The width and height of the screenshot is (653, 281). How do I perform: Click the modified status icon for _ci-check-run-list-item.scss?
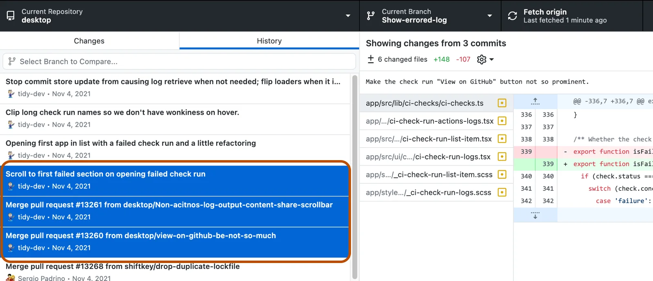pyautogui.click(x=502, y=174)
